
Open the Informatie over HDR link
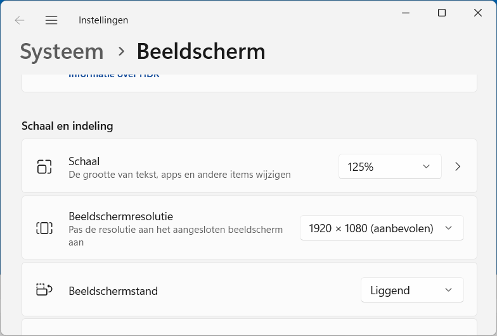coord(114,75)
